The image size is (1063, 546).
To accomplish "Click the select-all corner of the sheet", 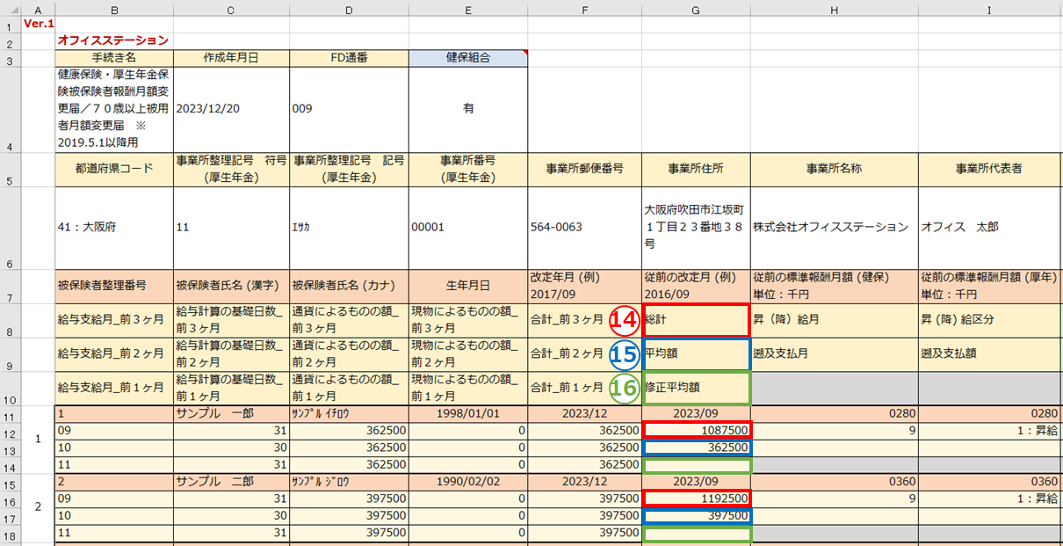I will tap(11, 9).
